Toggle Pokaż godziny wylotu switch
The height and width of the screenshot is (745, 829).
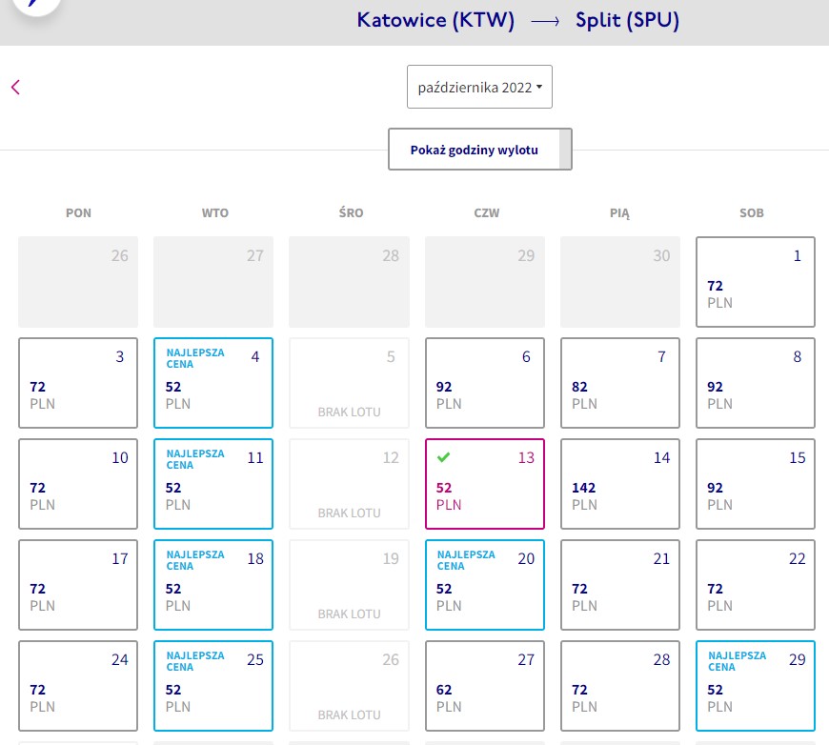click(565, 150)
